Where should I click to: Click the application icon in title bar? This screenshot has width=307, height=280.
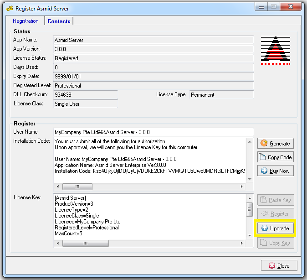tap(10, 8)
